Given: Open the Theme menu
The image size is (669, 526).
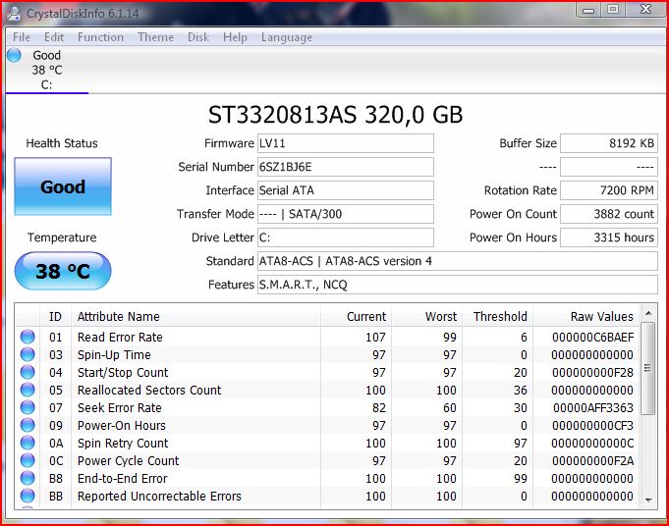Looking at the screenshot, I should pyautogui.click(x=156, y=37).
